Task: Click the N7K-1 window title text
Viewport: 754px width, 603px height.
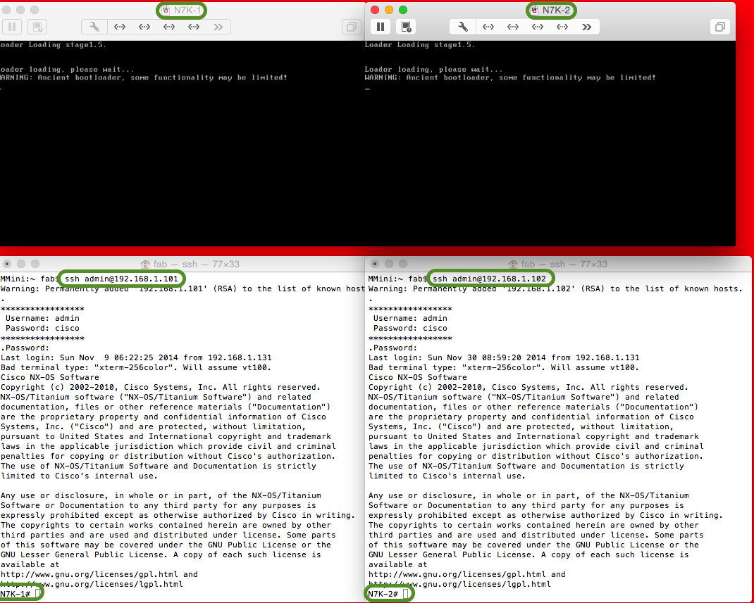Action: point(187,10)
